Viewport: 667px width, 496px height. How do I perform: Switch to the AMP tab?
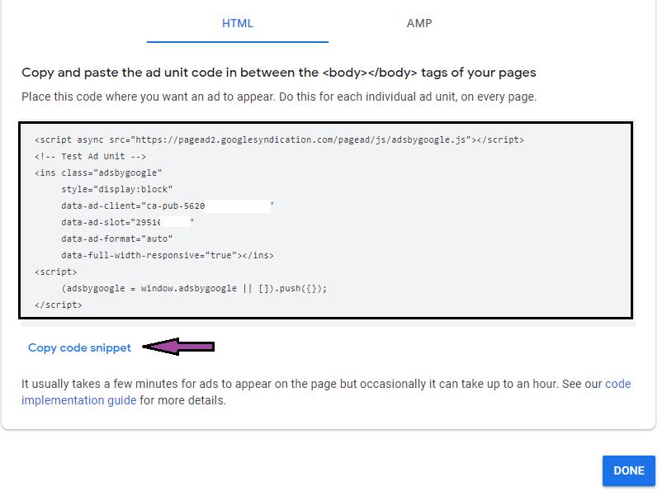[419, 23]
